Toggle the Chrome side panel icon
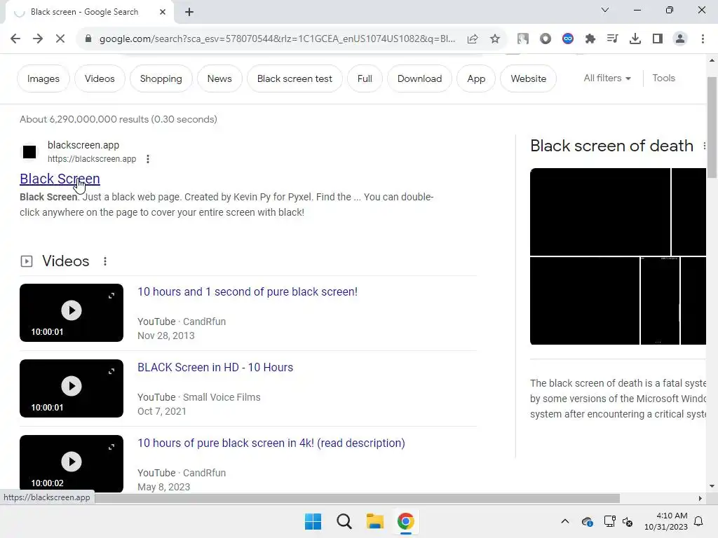The image size is (718, 538). (658, 39)
